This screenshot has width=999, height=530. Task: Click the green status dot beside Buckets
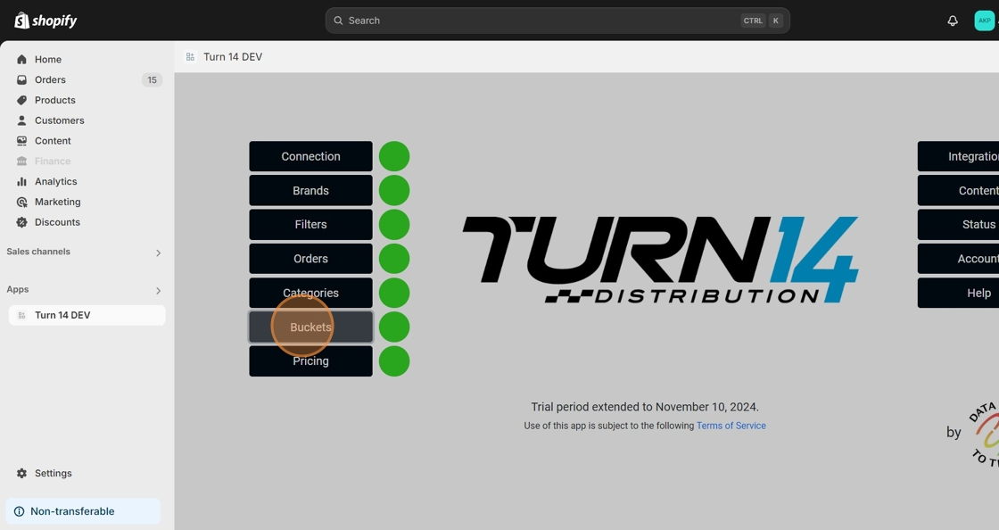pos(394,327)
